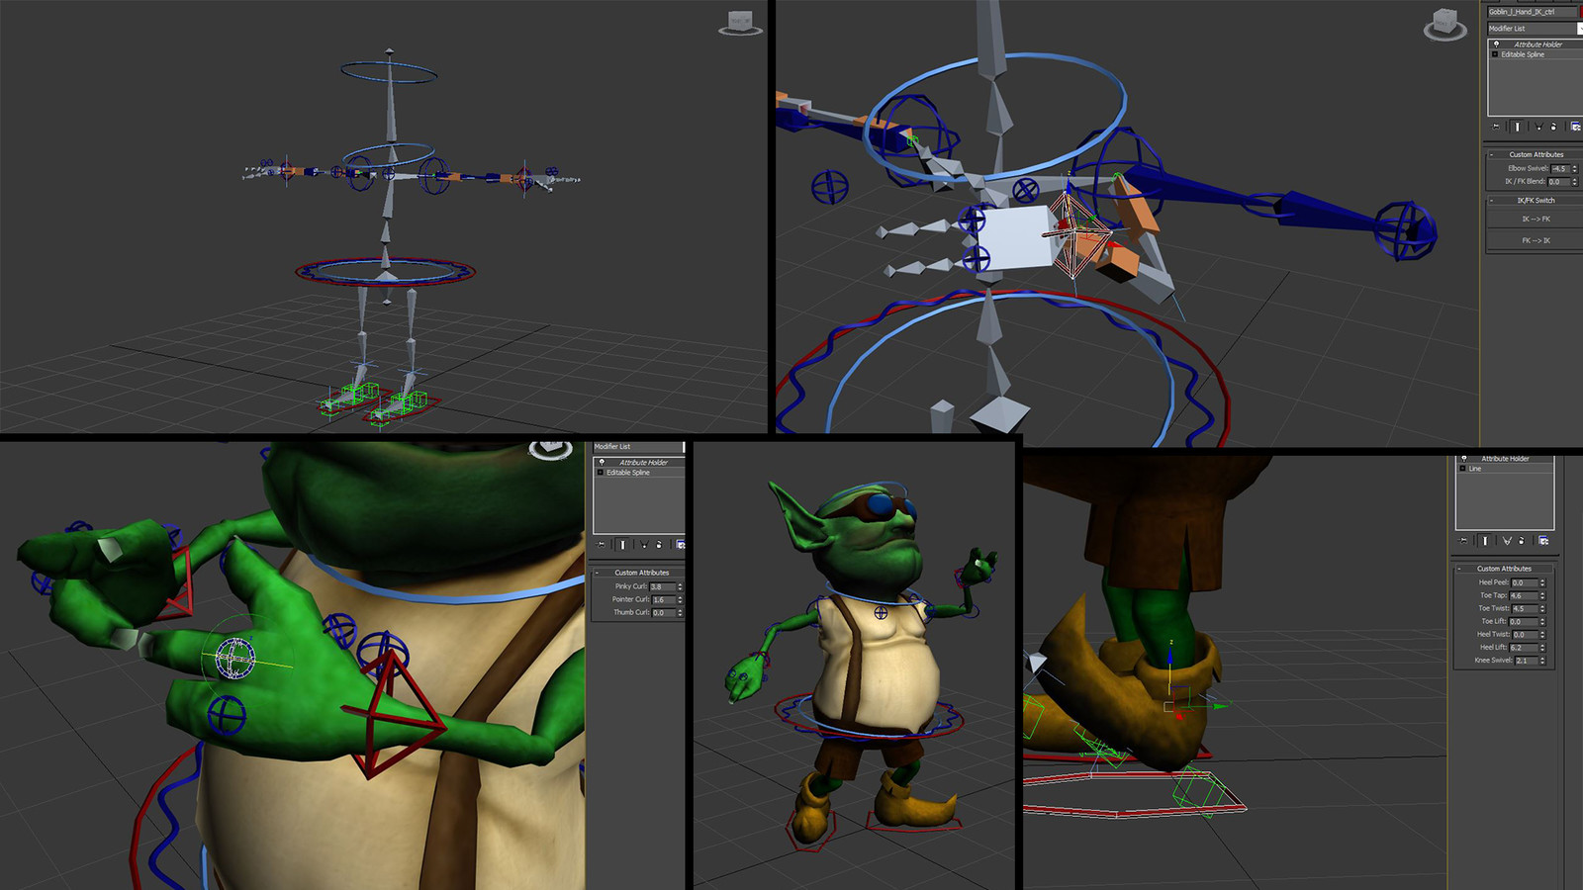Screen dimensions: 1583x890
Task: Click the Thumb Curl value field
Action: 664,613
